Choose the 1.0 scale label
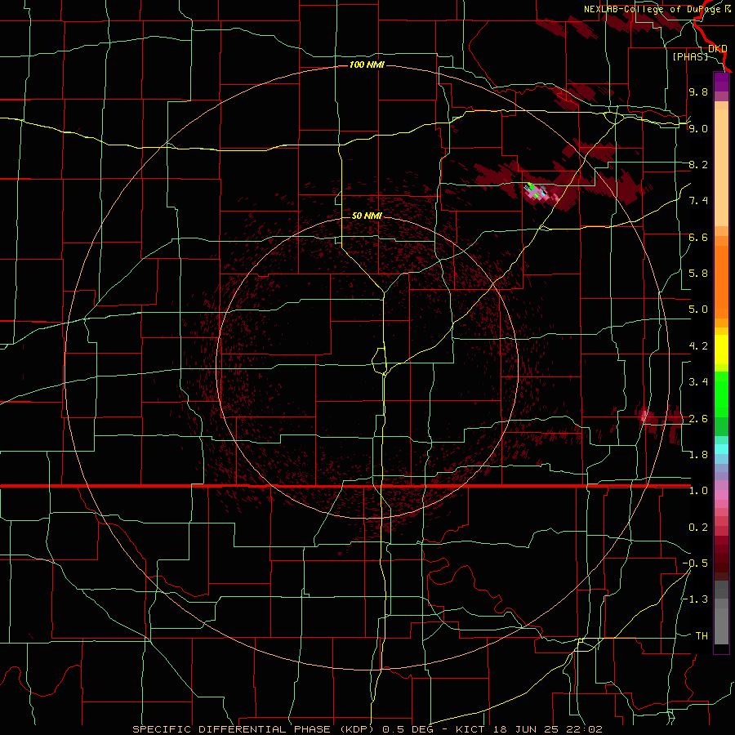Image resolution: width=735 pixels, height=735 pixels. 698,491
